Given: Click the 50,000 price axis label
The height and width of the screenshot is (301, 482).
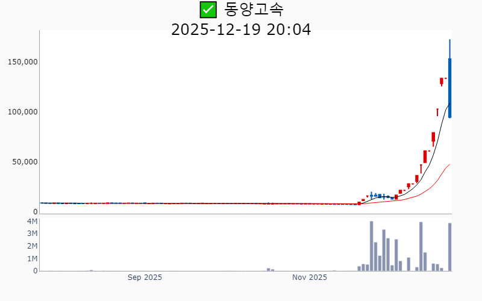Looking at the screenshot, I should 25,162.
